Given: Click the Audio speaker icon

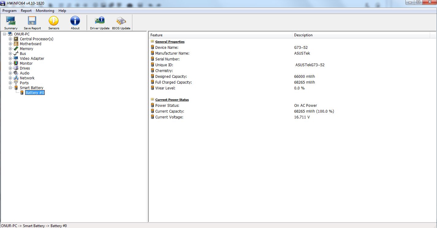Looking at the screenshot, I should point(16,73).
